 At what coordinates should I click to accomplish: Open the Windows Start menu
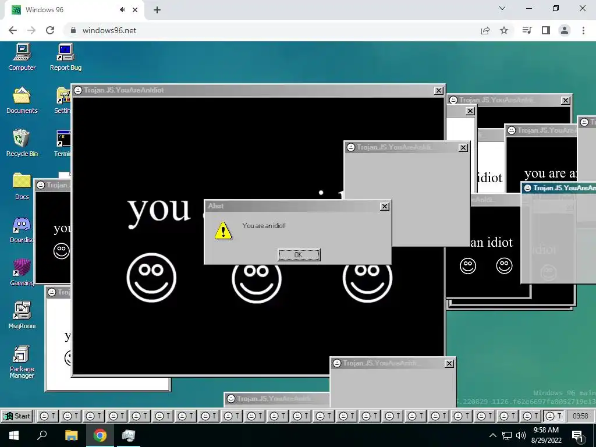(x=14, y=435)
